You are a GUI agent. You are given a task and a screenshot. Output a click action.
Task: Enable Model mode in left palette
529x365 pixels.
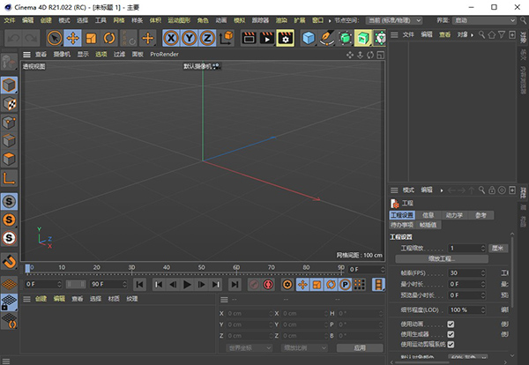9,85
